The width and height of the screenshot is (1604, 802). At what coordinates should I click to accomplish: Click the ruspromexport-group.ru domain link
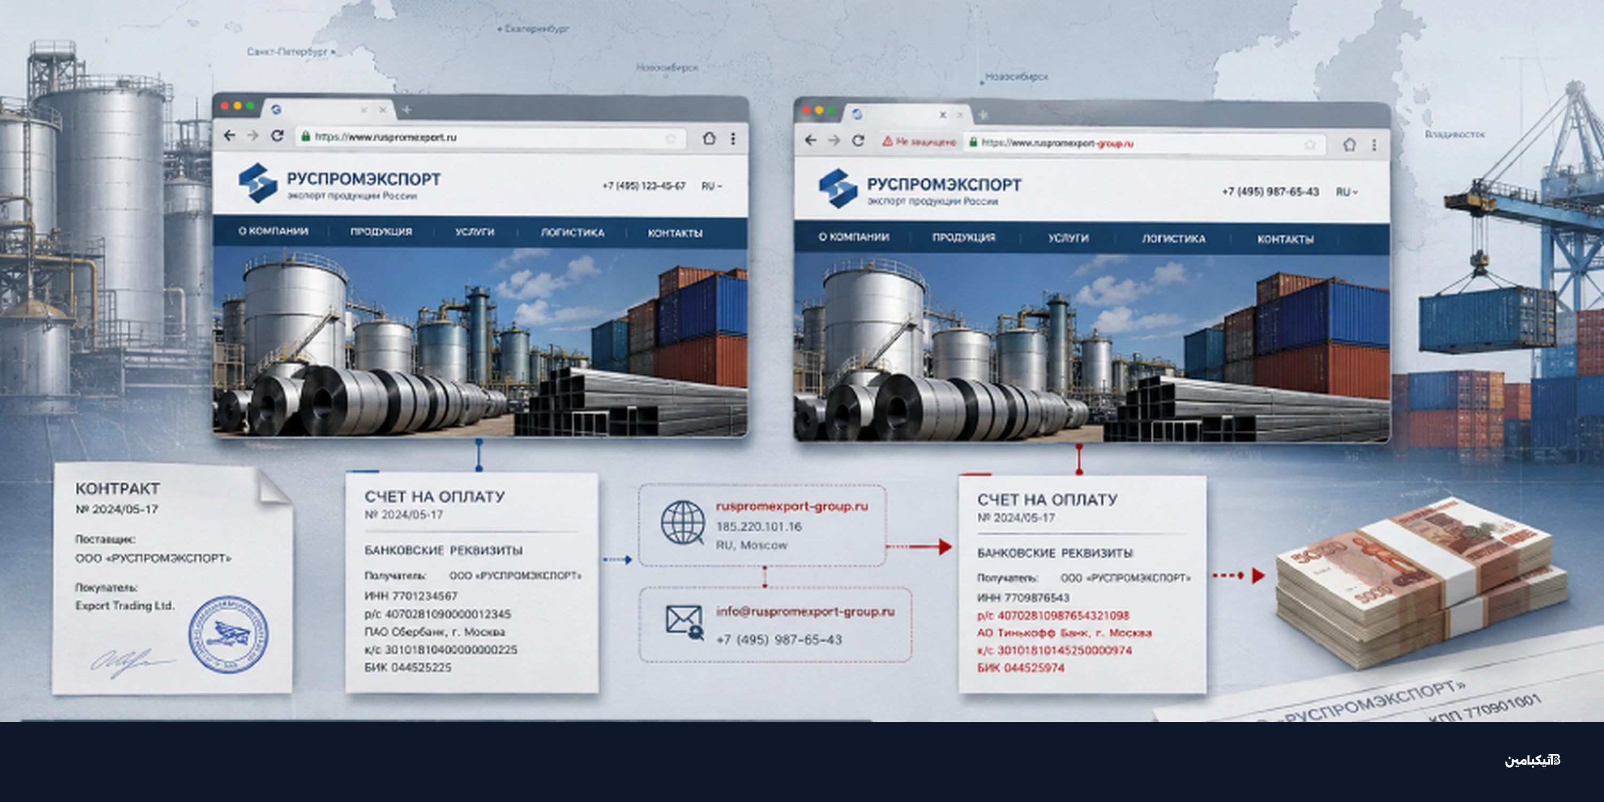(791, 506)
